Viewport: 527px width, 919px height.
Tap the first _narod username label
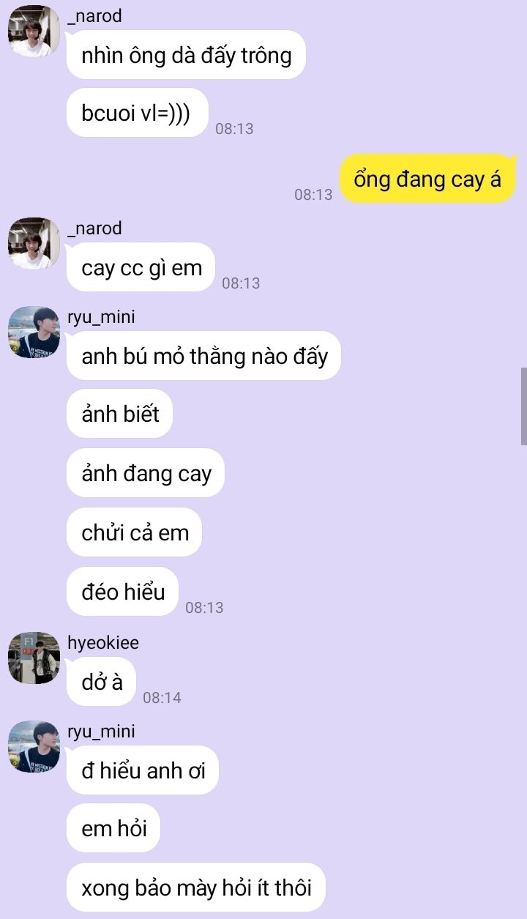pos(94,16)
